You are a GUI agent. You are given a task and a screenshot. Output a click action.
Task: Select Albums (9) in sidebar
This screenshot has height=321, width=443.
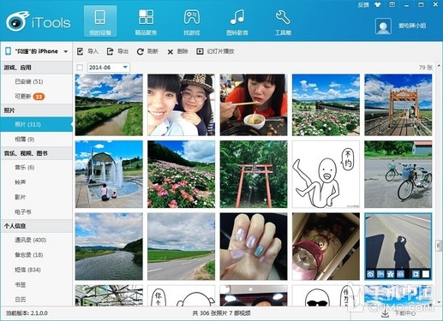[x=37, y=140]
